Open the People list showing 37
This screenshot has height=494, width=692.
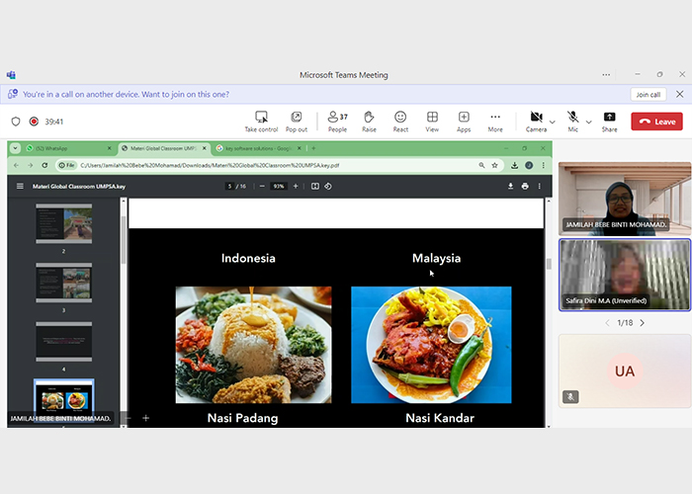338,122
